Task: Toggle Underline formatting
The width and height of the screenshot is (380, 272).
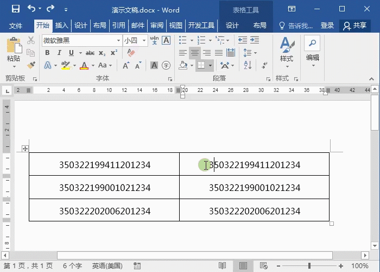Action: (x=71, y=53)
